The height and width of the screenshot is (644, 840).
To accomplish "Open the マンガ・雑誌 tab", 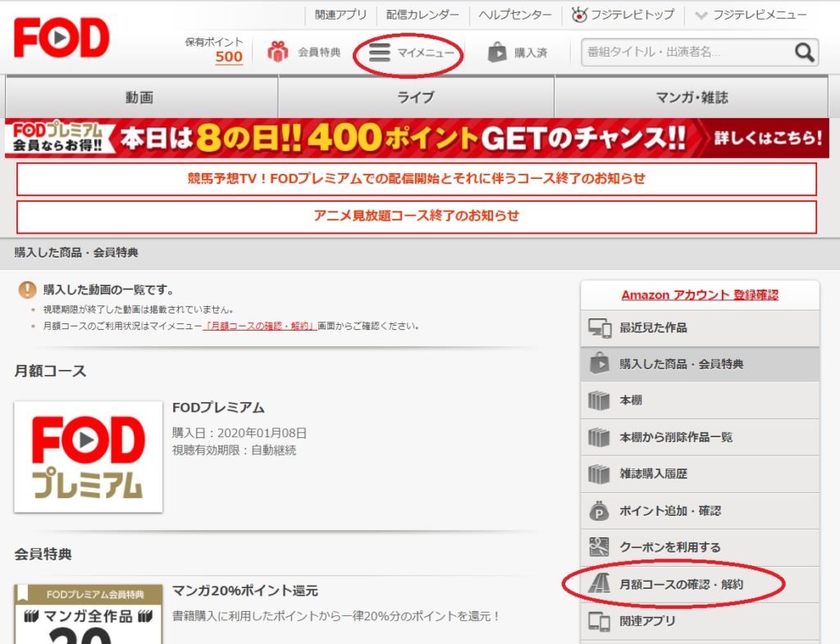I will (692, 97).
